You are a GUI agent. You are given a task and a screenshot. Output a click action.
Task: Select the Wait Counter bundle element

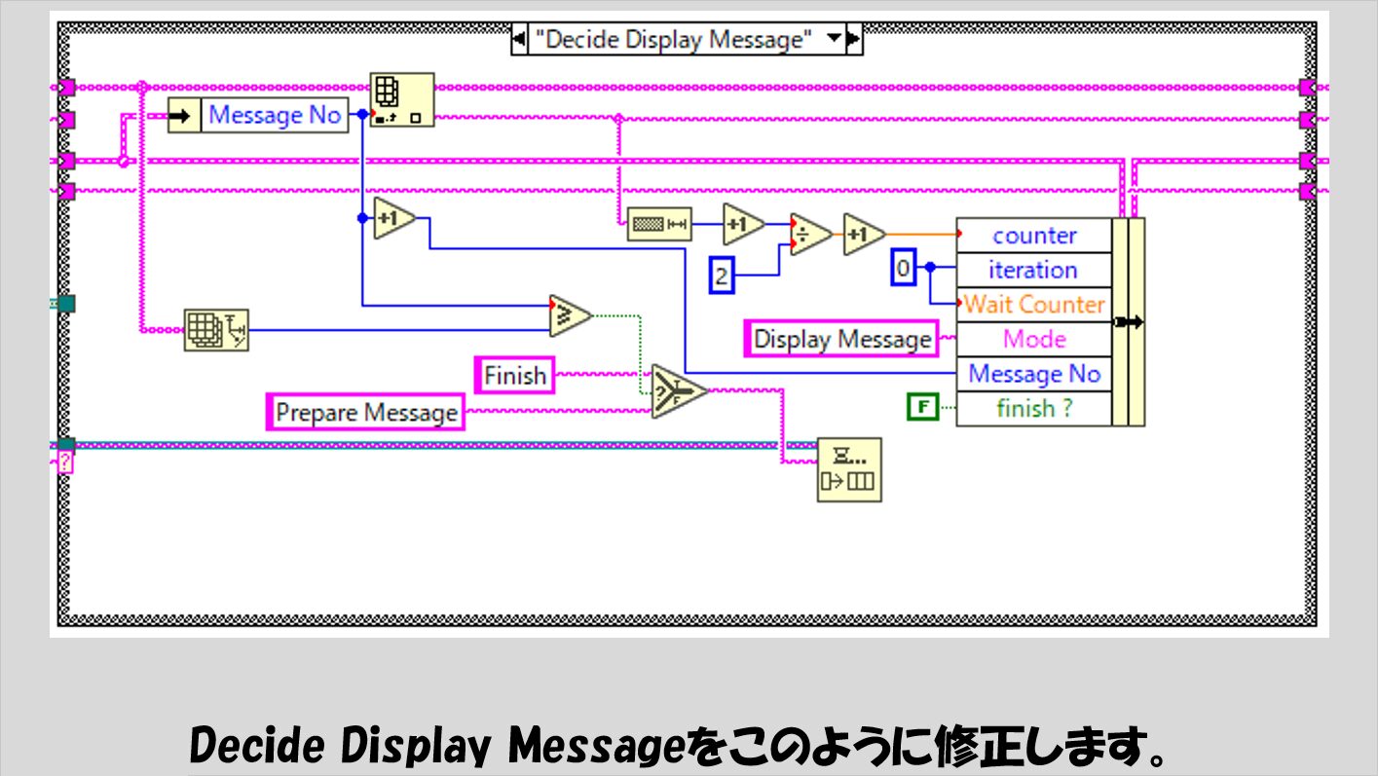(1033, 305)
